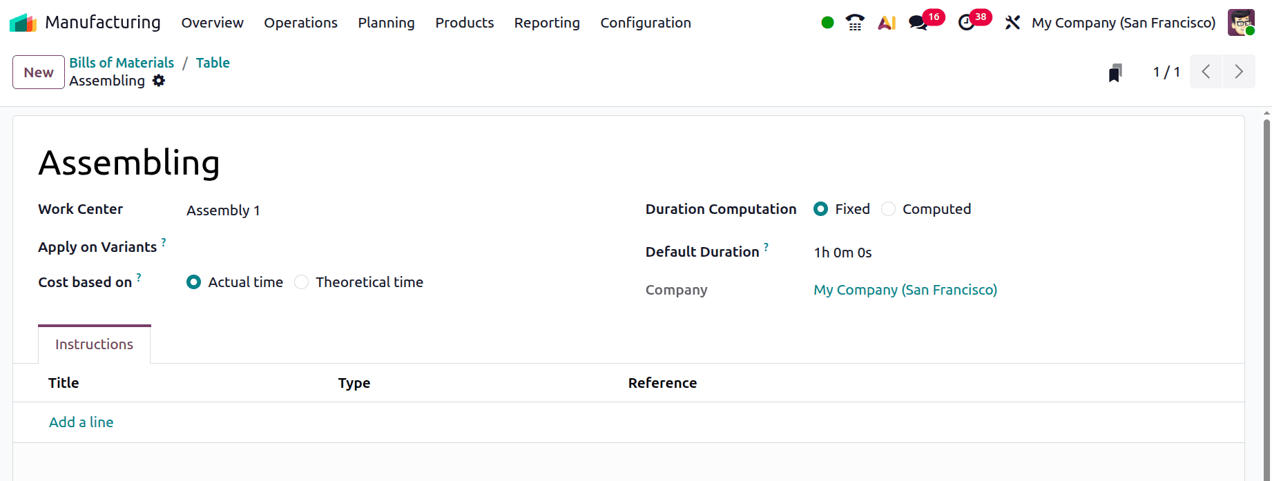The width and height of the screenshot is (1272, 481).
Task: Sort by the Reference column header
Action: click(662, 383)
